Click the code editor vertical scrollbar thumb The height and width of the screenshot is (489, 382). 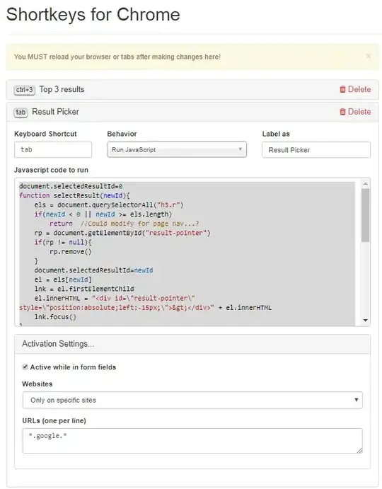[x=366, y=215]
